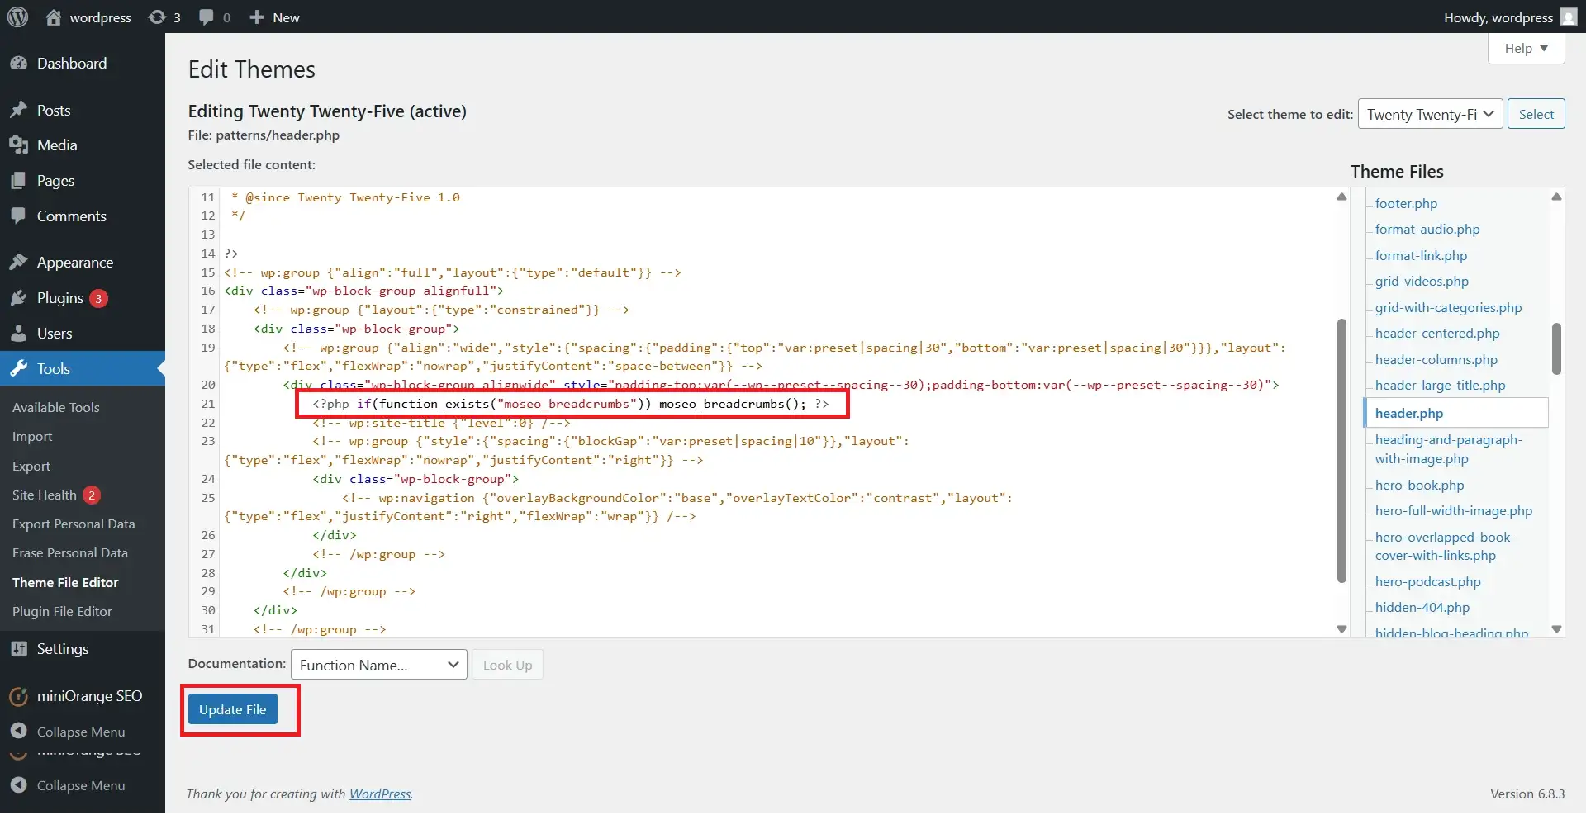Open the updates icon in admin bar
This screenshot has width=1586, height=815.
[x=157, y=17]
